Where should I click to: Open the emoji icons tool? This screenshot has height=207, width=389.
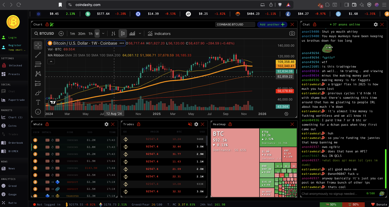[38, 112]
